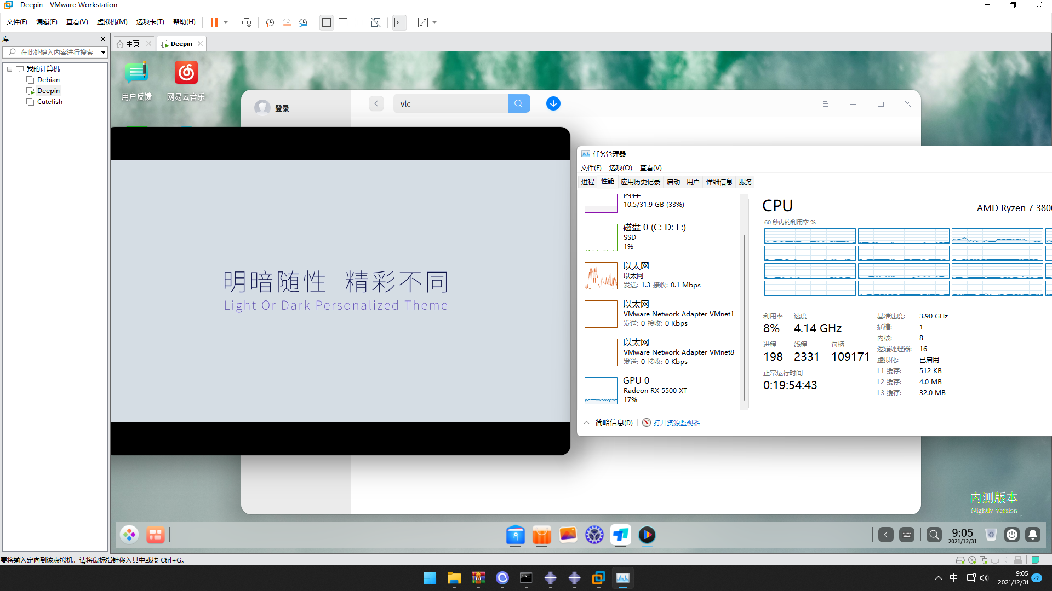Suspend the guest with the pause icon
This screenshot has width=1052, height=591.
coord(214,22)
